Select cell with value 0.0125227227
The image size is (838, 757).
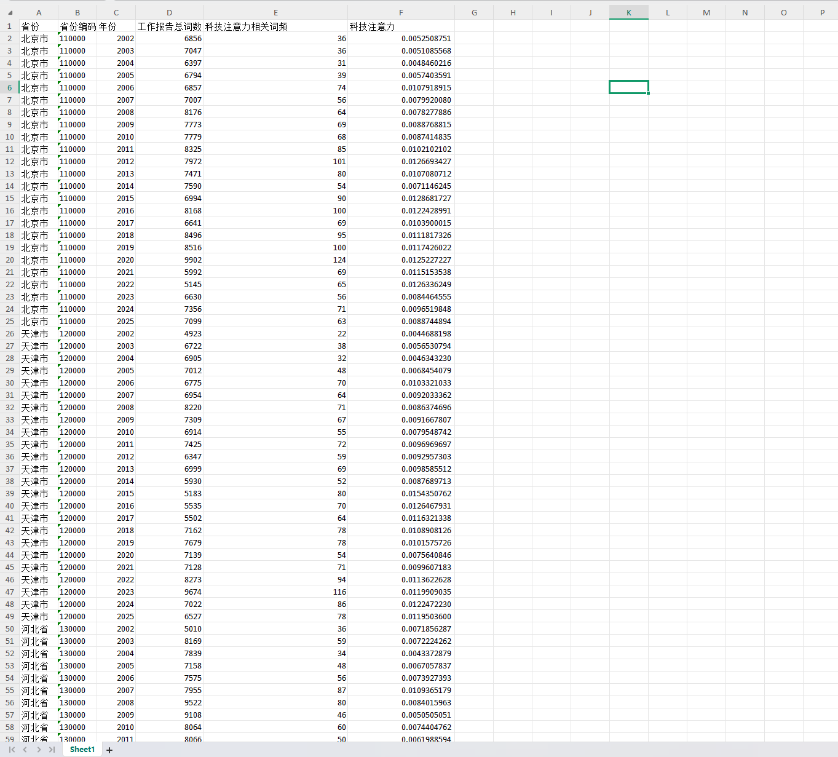(x=401, y=260)
